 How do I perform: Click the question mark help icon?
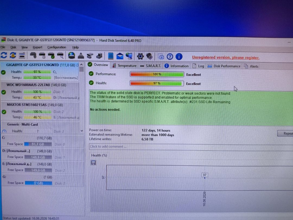coord(170,56)
